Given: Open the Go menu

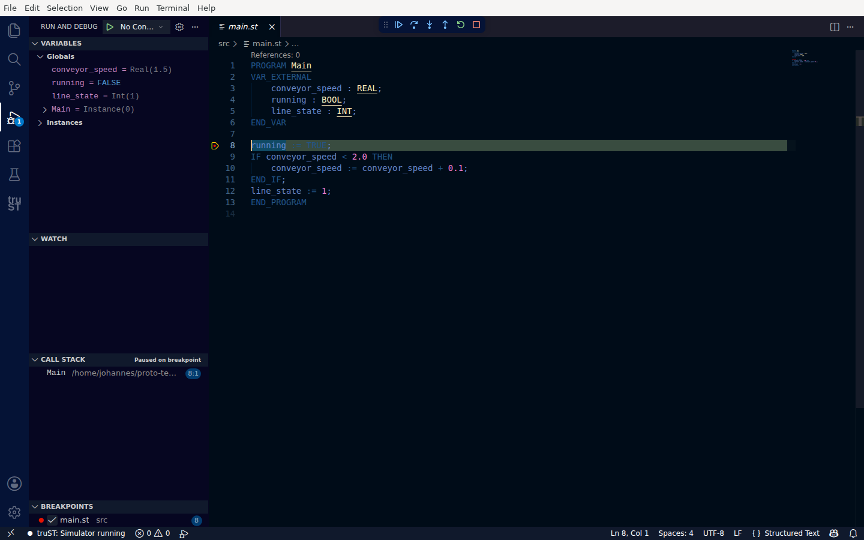Looking at the screenshot, I should point(122,8).
